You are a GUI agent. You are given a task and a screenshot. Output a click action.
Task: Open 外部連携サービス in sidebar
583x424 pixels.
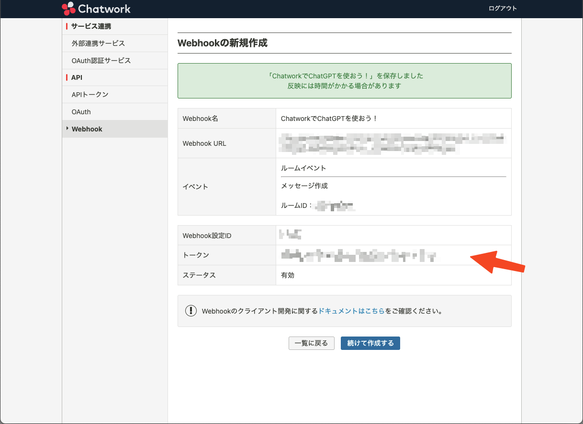[115, 43]
